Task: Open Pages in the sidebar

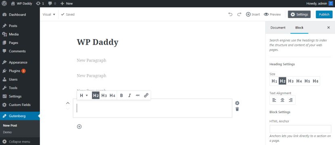Action: pos(20,43)
